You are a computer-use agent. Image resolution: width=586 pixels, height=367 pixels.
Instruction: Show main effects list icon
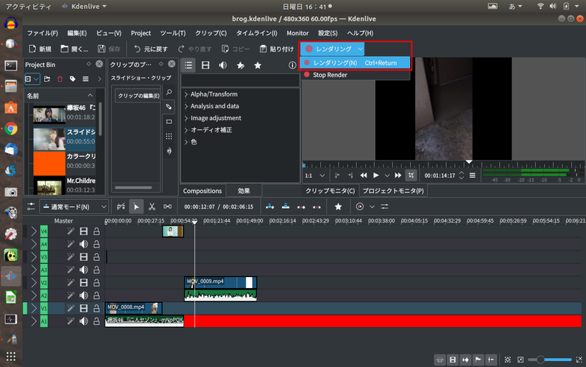point(188,66)
